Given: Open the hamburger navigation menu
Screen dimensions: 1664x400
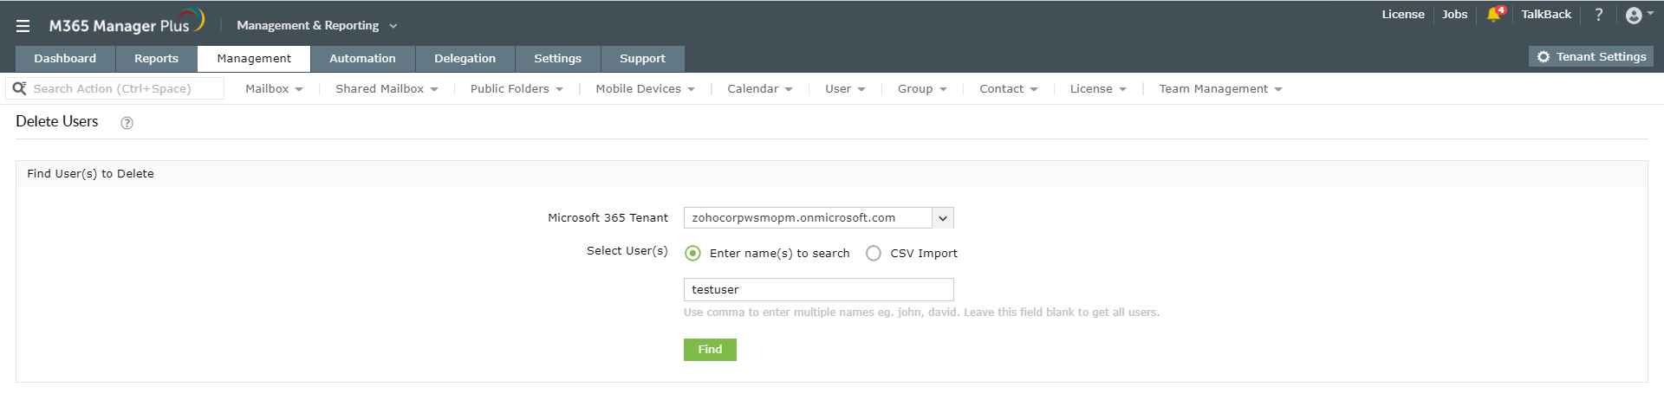Looking at the screenshot, I should pyautogui.click(x=23, y=26).
